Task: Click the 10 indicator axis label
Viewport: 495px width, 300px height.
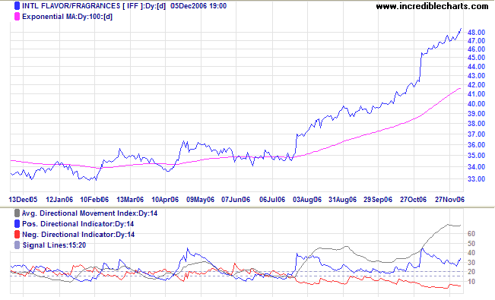Action: [x=471, y=282]
